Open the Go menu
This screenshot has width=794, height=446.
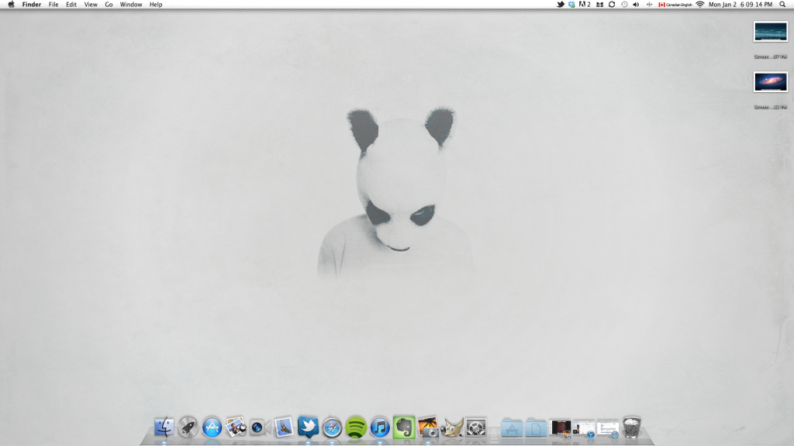coord(109,5)
